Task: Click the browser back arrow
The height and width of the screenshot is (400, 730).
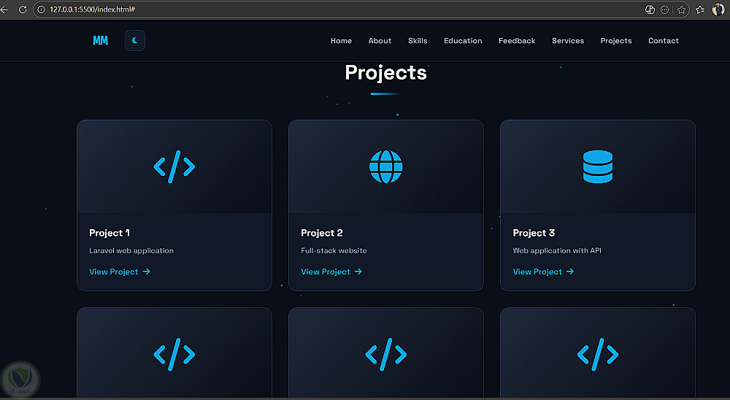Action: pos(5,9)
